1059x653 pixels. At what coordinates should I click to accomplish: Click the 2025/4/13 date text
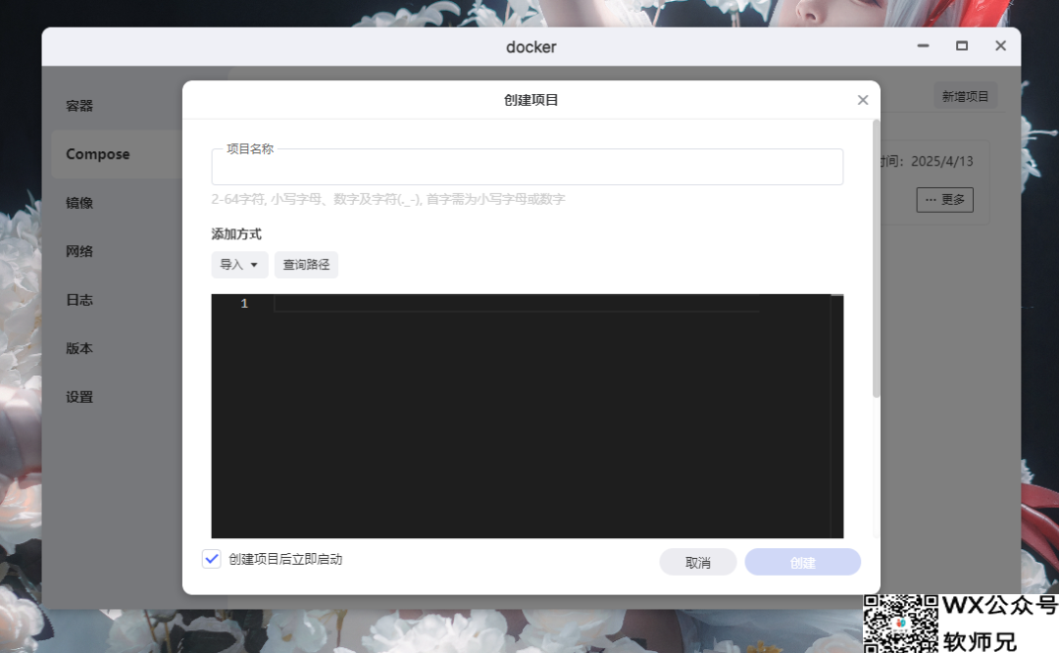pos(941,162)
